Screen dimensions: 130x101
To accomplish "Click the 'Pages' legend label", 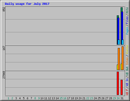I will [127, 31].
